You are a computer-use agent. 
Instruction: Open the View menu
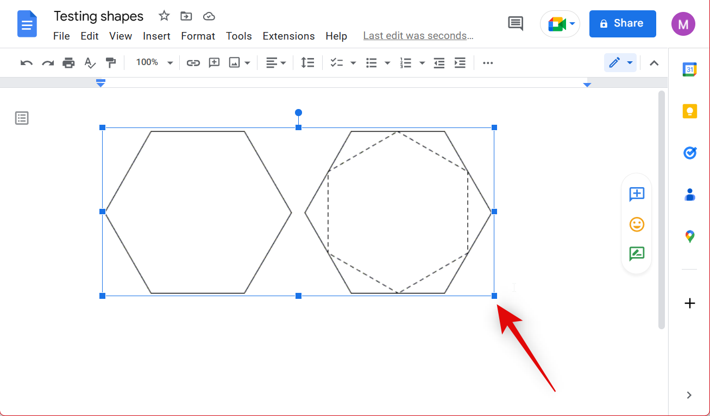click(121, 36)
